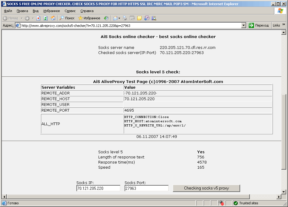Refresh the page with the green arrows icon

pyautogui.click(x=46, y=18)
